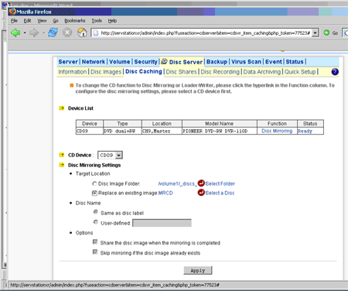
Task: Click the page icon in the address bar
Action: 96,33
